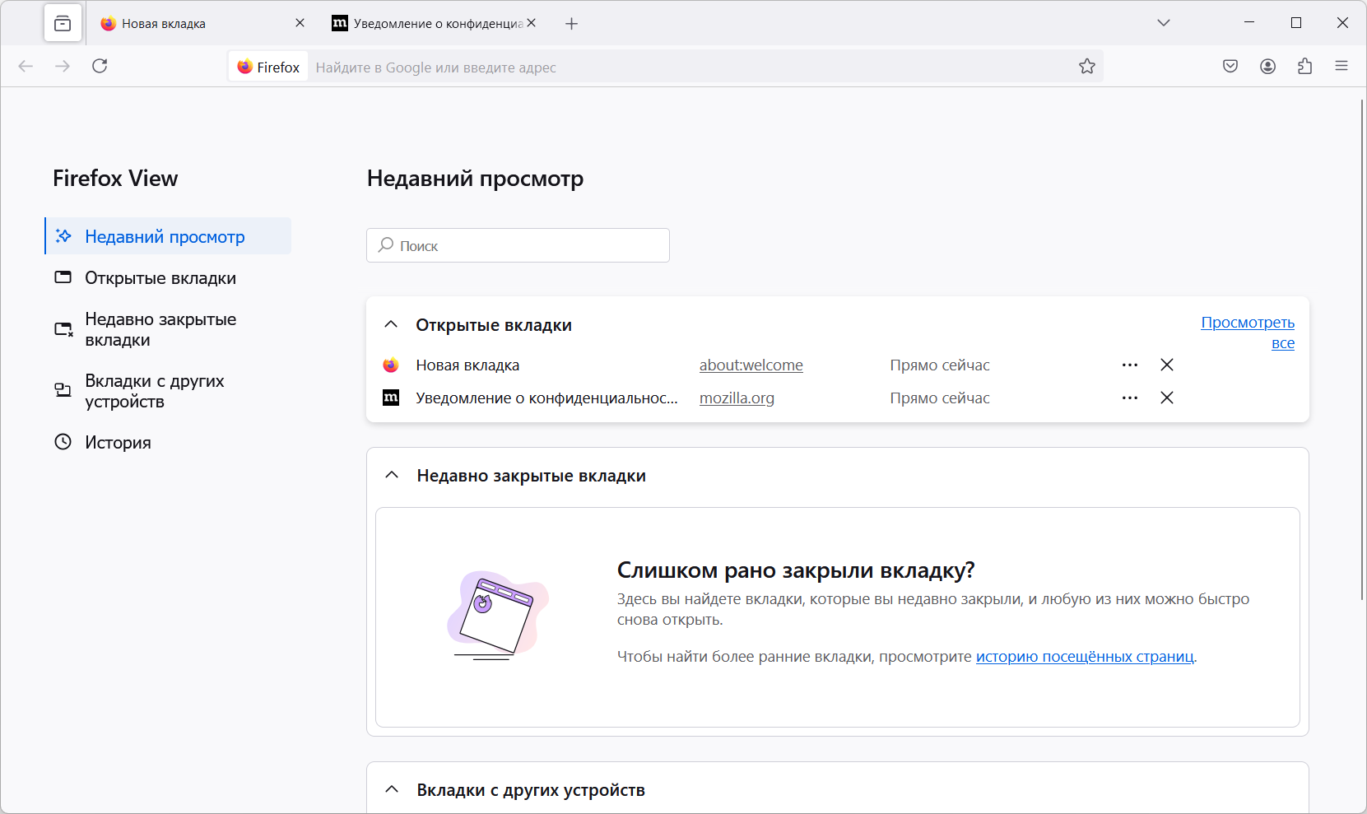Open the Pocket save icon
This screenshot has width=1367, height=814.
[1230, 66]
